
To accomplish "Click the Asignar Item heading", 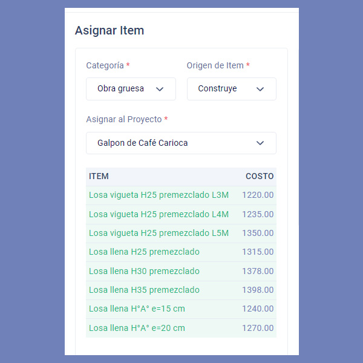I will click(x=110, y=30).
